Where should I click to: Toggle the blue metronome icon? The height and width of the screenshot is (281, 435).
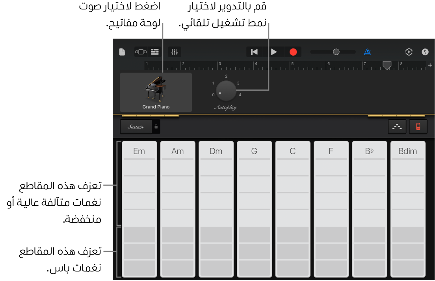(367, 52)
